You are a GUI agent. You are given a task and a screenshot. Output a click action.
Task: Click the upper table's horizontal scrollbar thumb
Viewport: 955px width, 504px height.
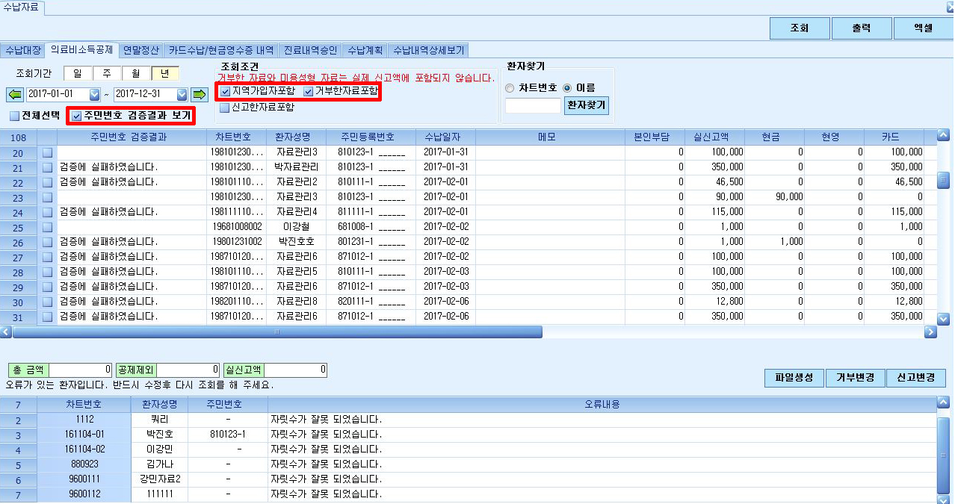pos(277,332)
